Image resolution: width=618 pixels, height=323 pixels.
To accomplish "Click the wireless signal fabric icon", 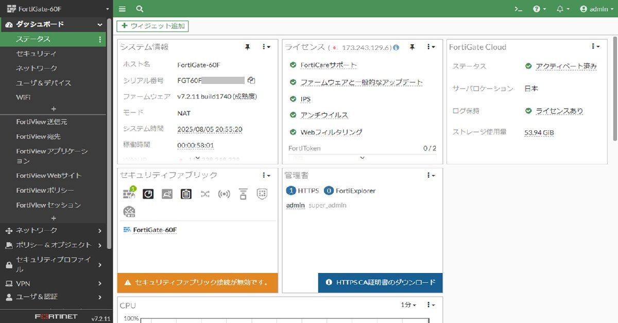I will tap(224, 194).
